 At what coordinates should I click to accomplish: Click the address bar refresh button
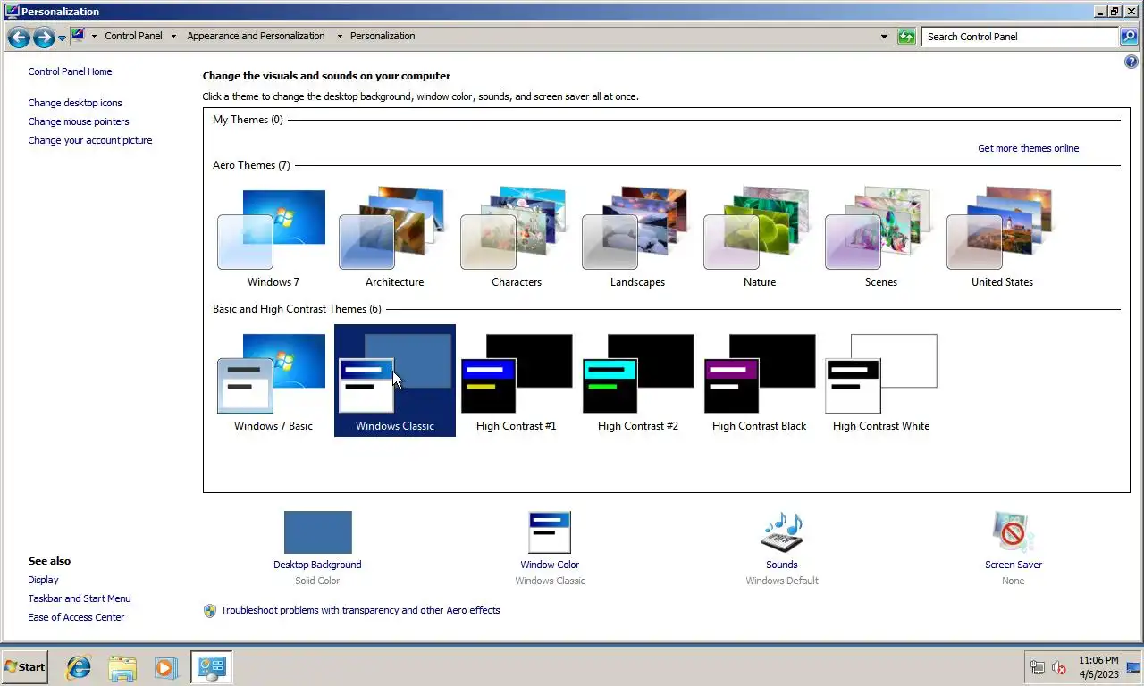pyautogui.click(x=906, y=37)
